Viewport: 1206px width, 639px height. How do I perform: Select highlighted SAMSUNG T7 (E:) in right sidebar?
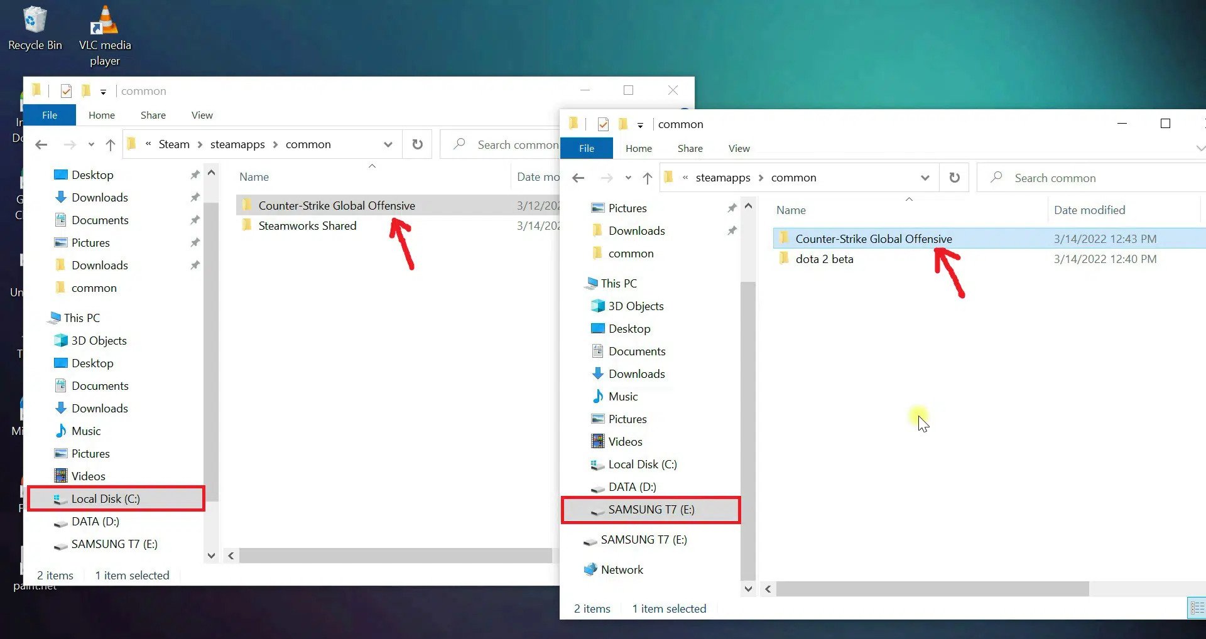[x=651, y=510]
